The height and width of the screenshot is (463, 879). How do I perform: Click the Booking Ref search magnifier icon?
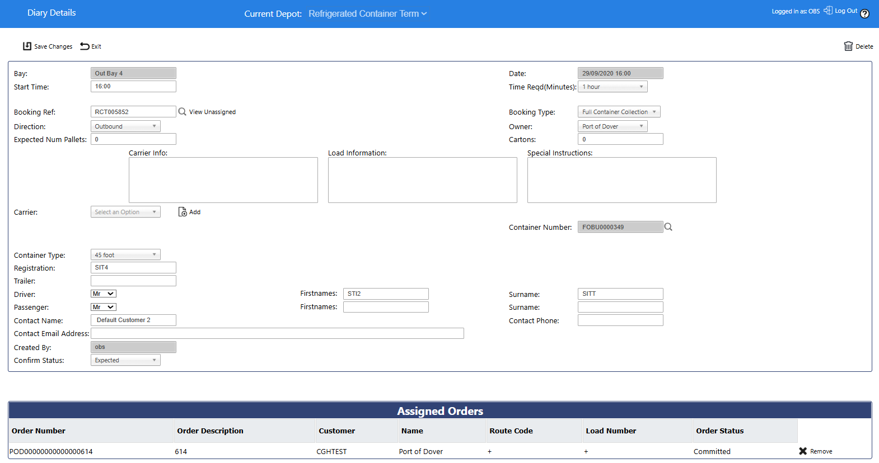pyautogui.click(x=182, y=112)
